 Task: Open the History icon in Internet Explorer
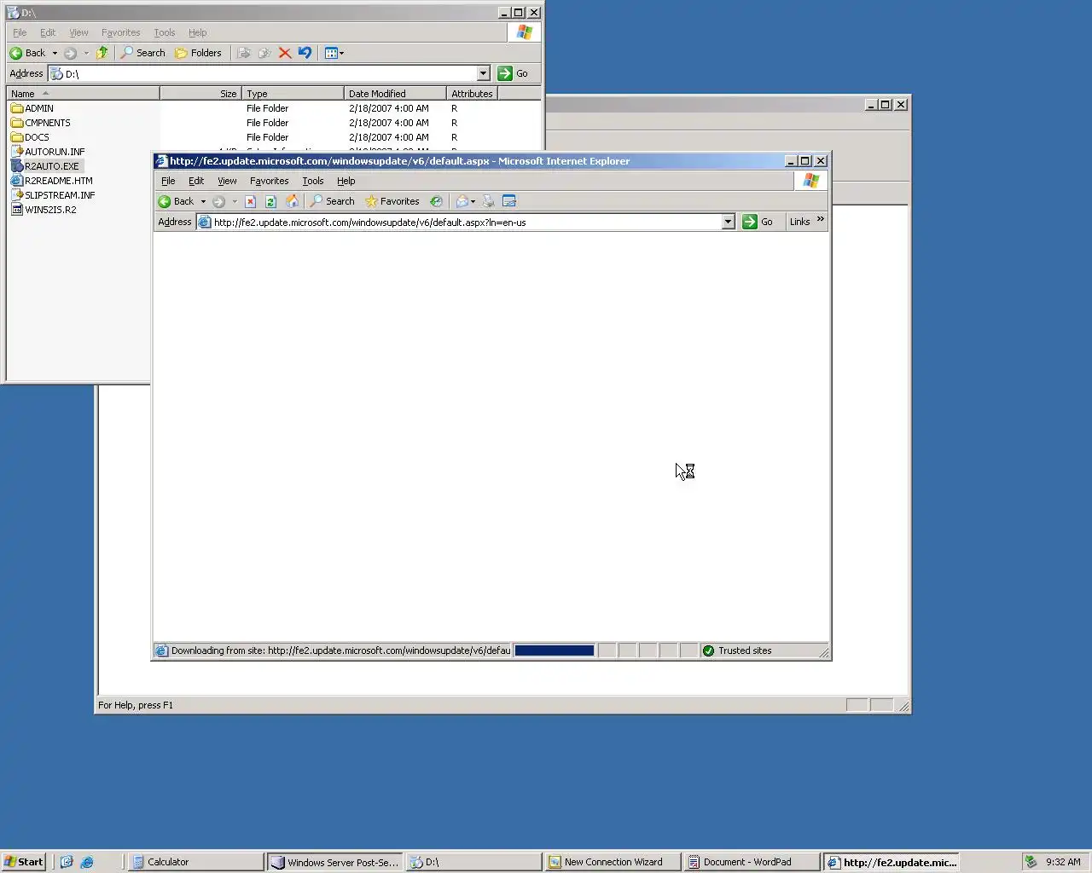[436, 201]
